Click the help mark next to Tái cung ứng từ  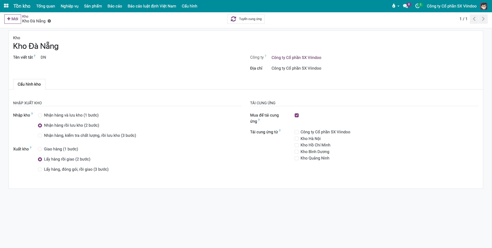tap(280, 131)
